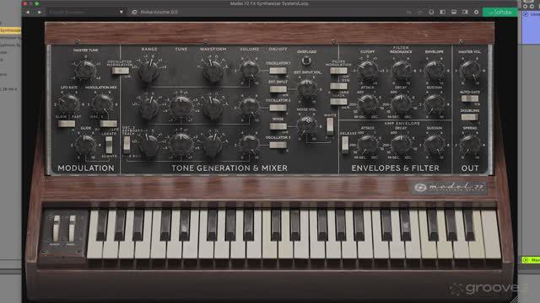Click the Oscillator 1 Range knob
Image resolution: width=540 pixels, height=303 pixels.
(x=149, y=72)
